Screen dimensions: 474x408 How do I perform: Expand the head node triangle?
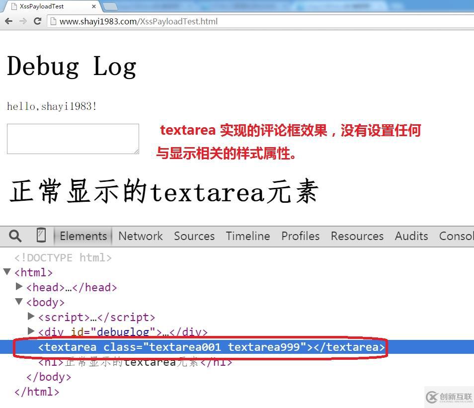coord(19,286)
